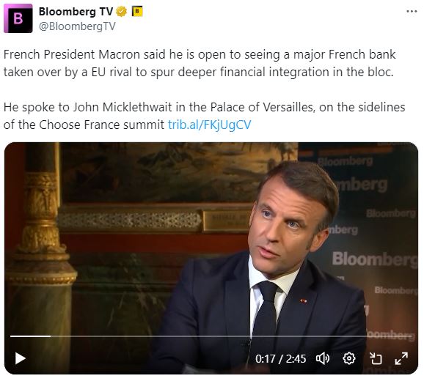Seek to the middle of video progress bar
The width and height of the screenshot is (424, 381).
point(212,336)
